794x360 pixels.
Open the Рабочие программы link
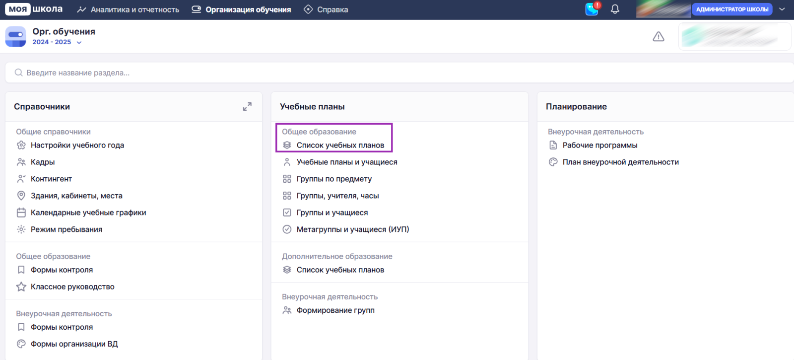click(x=599, y=145)
